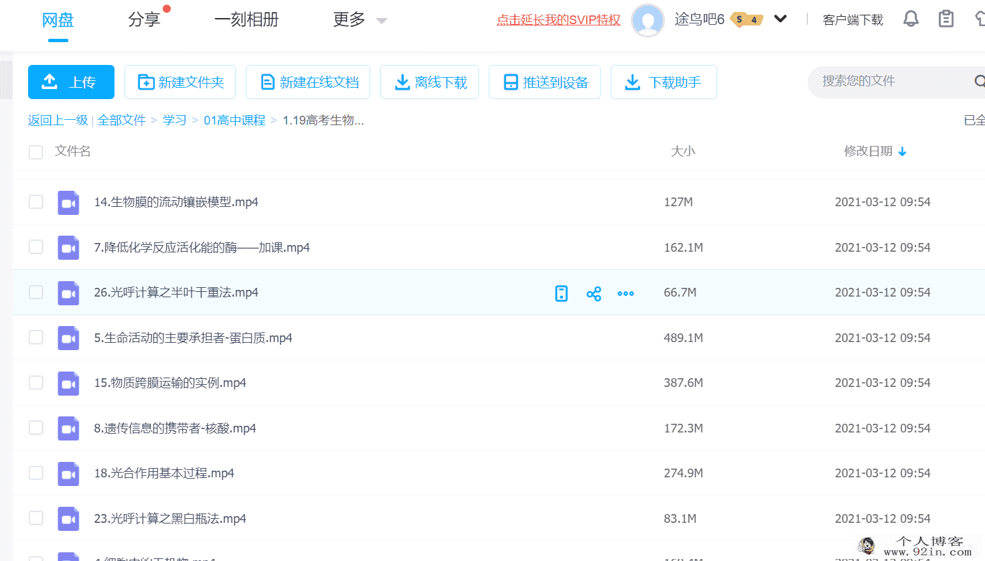
Task: Toggle sort arrow next to 修改日期
Action: coord(902,152)
